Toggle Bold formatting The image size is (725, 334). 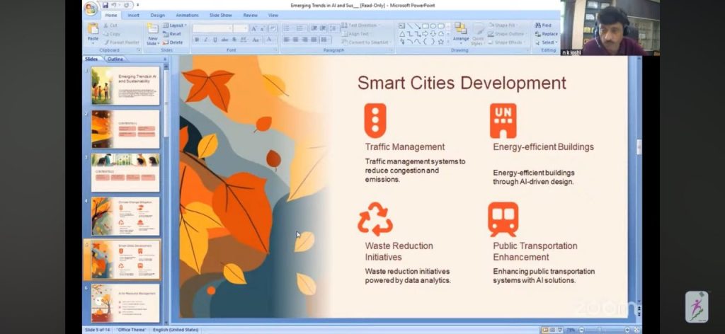[x=197, y=40]
